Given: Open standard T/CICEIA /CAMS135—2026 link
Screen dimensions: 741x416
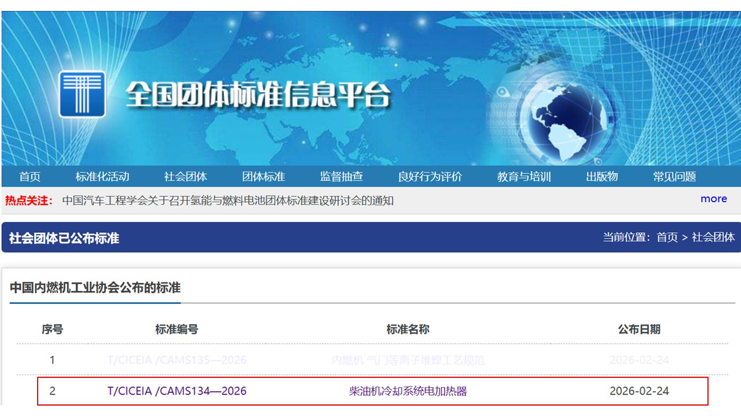Looking at the screenshot, I should [177, 361].
